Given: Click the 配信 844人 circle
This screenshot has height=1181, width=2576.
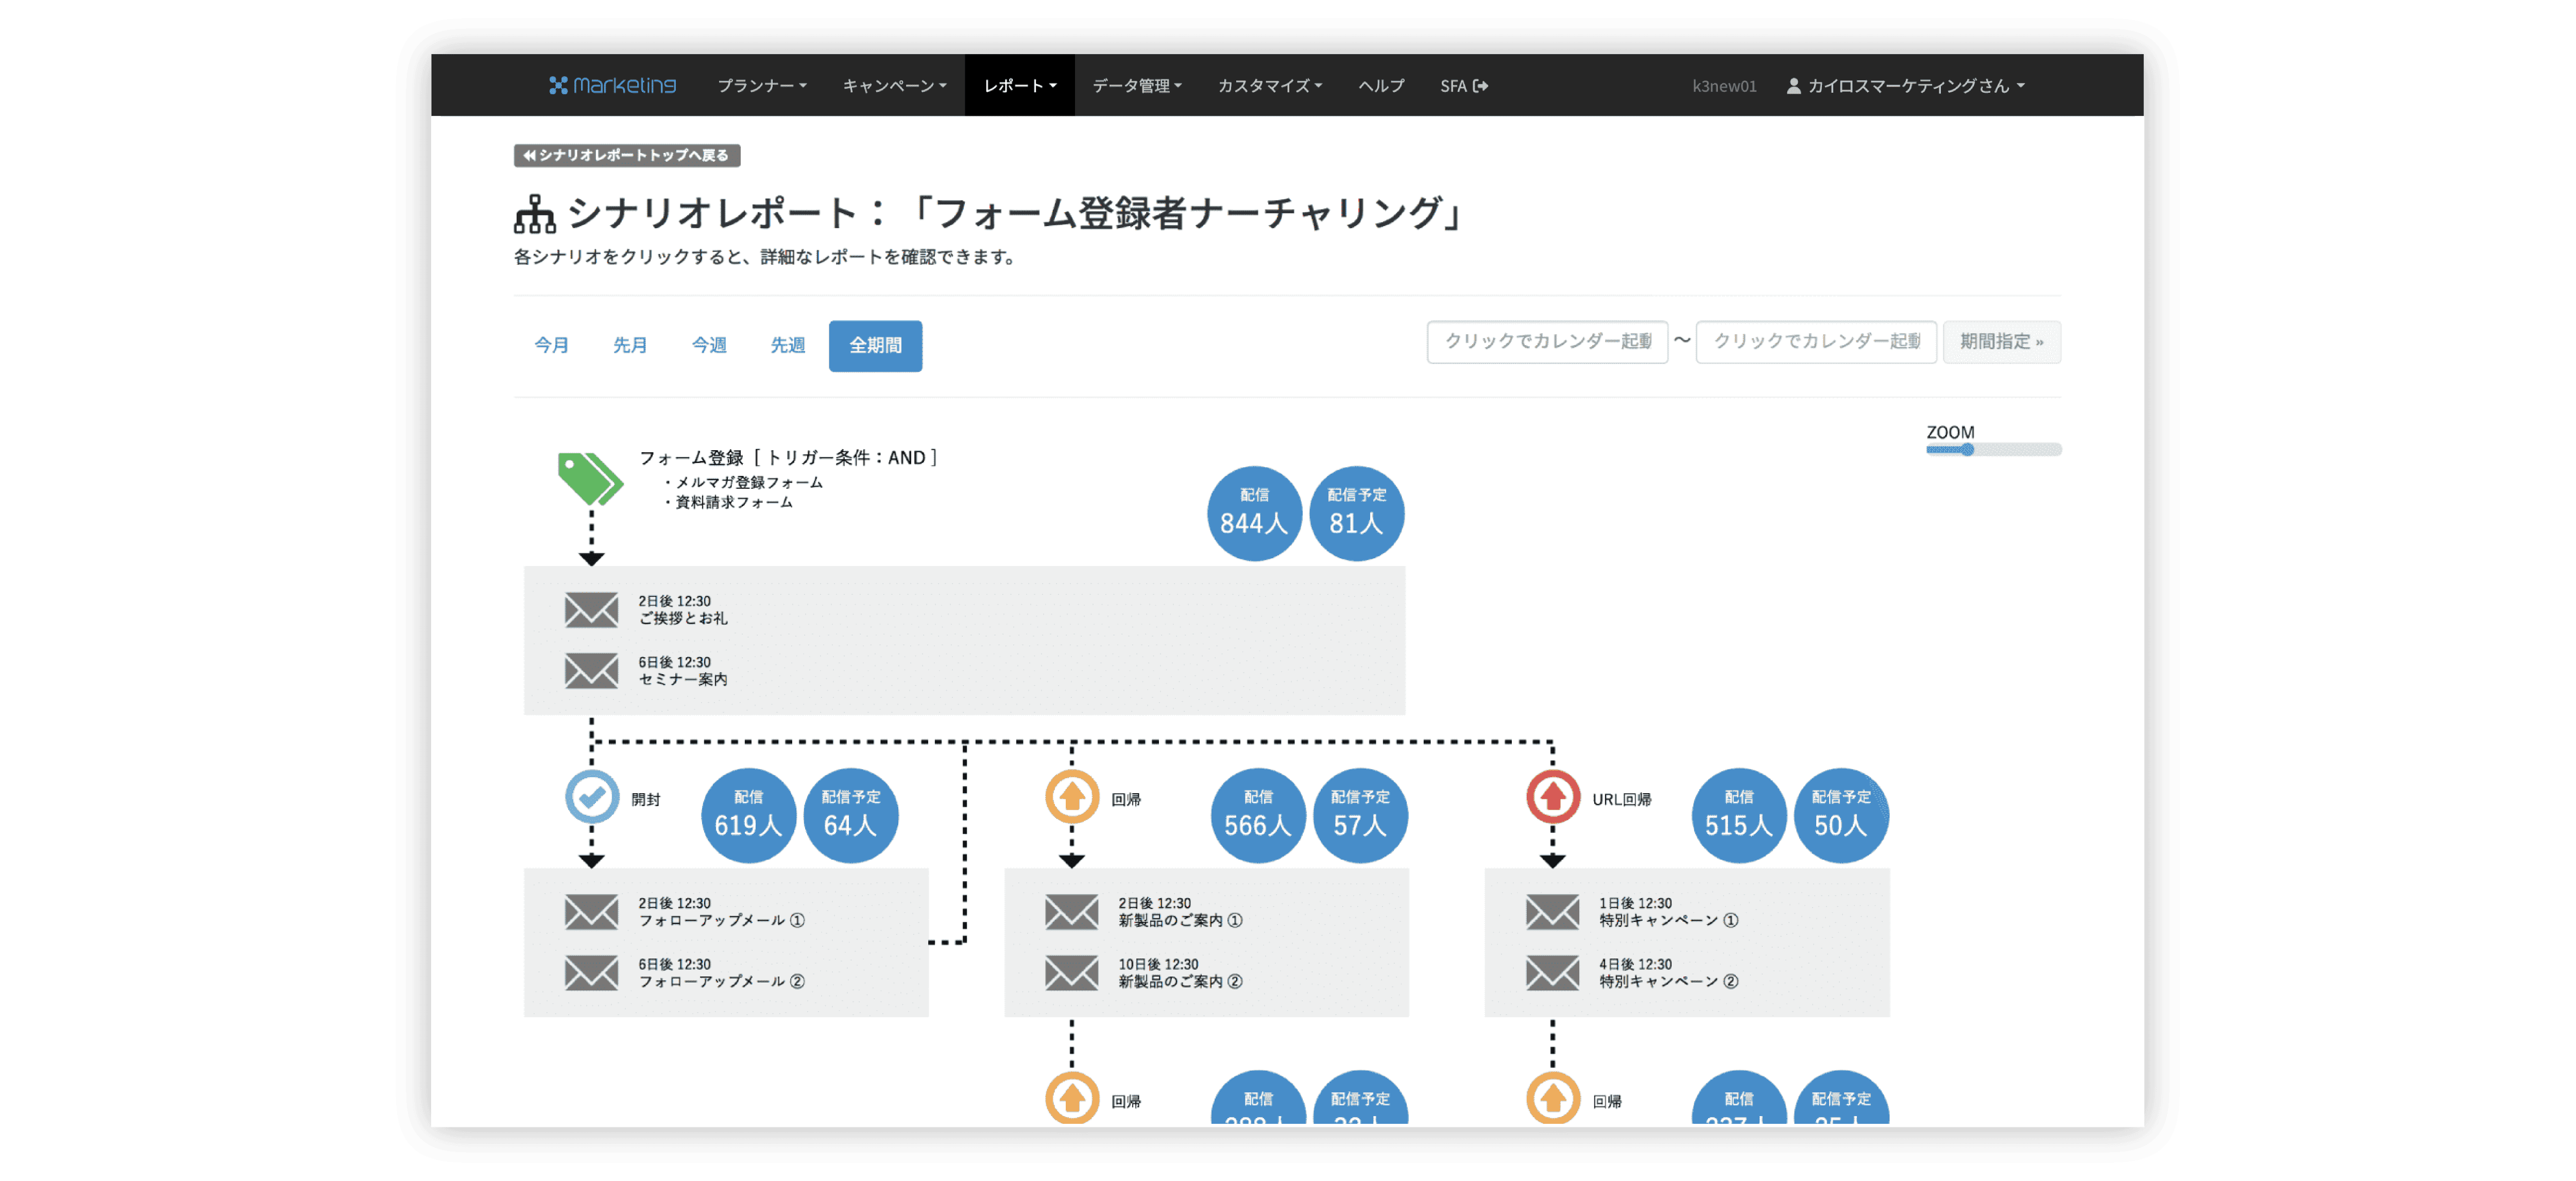Looking at the screenshot, I should (x=1254, y=513).
